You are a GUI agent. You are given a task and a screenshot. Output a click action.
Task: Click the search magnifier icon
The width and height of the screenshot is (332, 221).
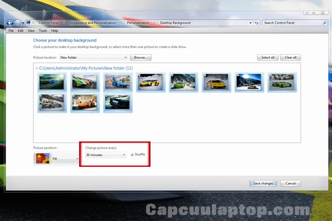(324, 23)
